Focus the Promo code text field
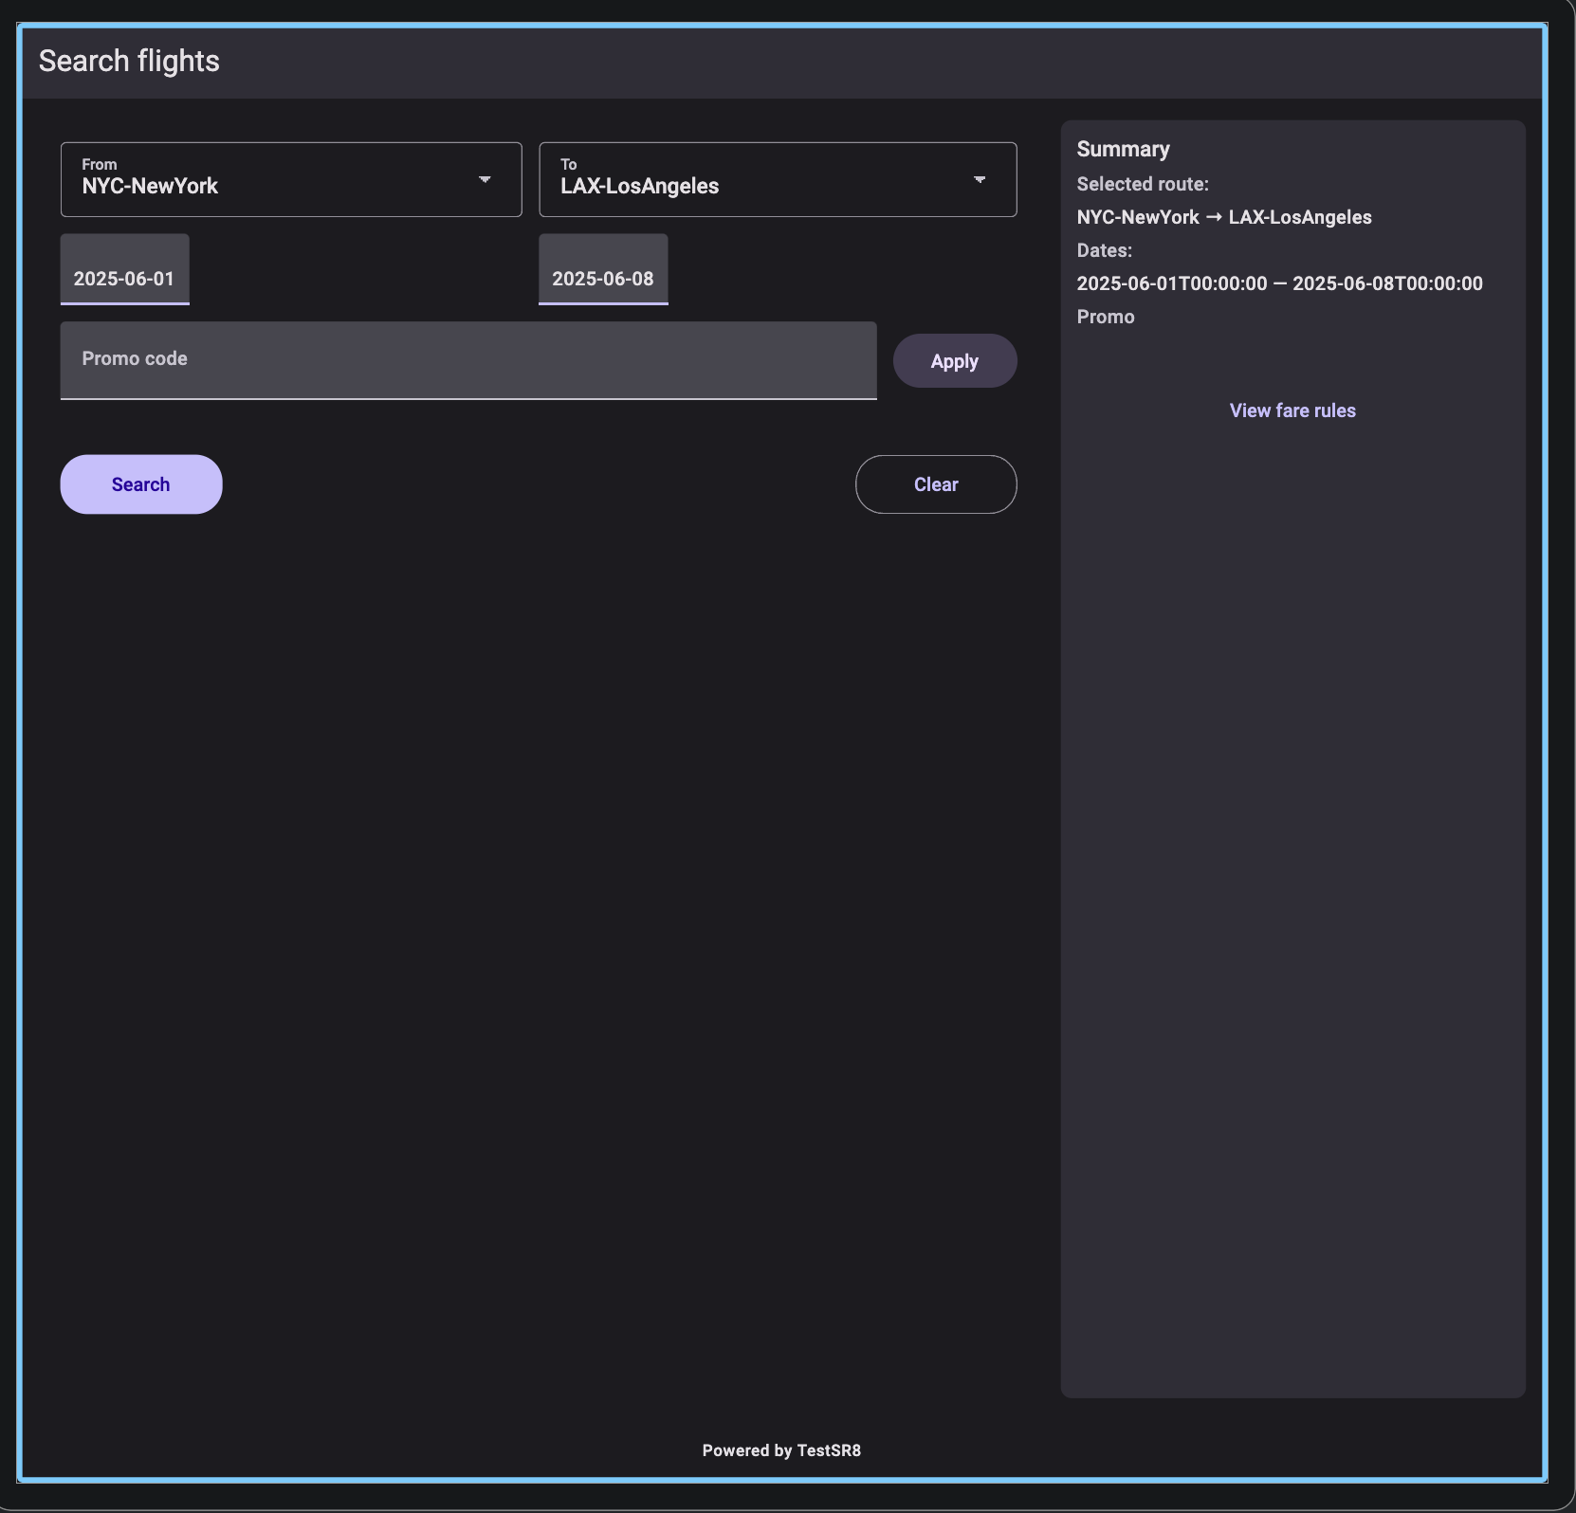Screen dimensions: 1576x1513 coord(467,360)
